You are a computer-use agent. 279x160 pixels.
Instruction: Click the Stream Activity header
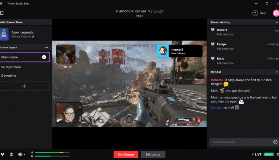click(x=220, y=22)
